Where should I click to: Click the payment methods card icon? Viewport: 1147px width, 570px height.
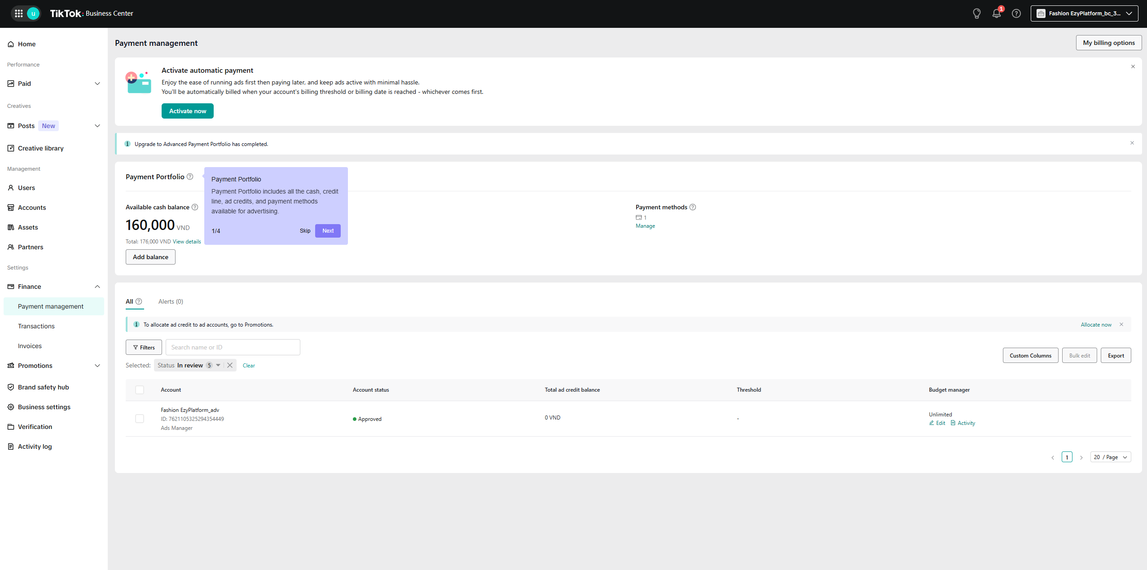tap(638, 217)
